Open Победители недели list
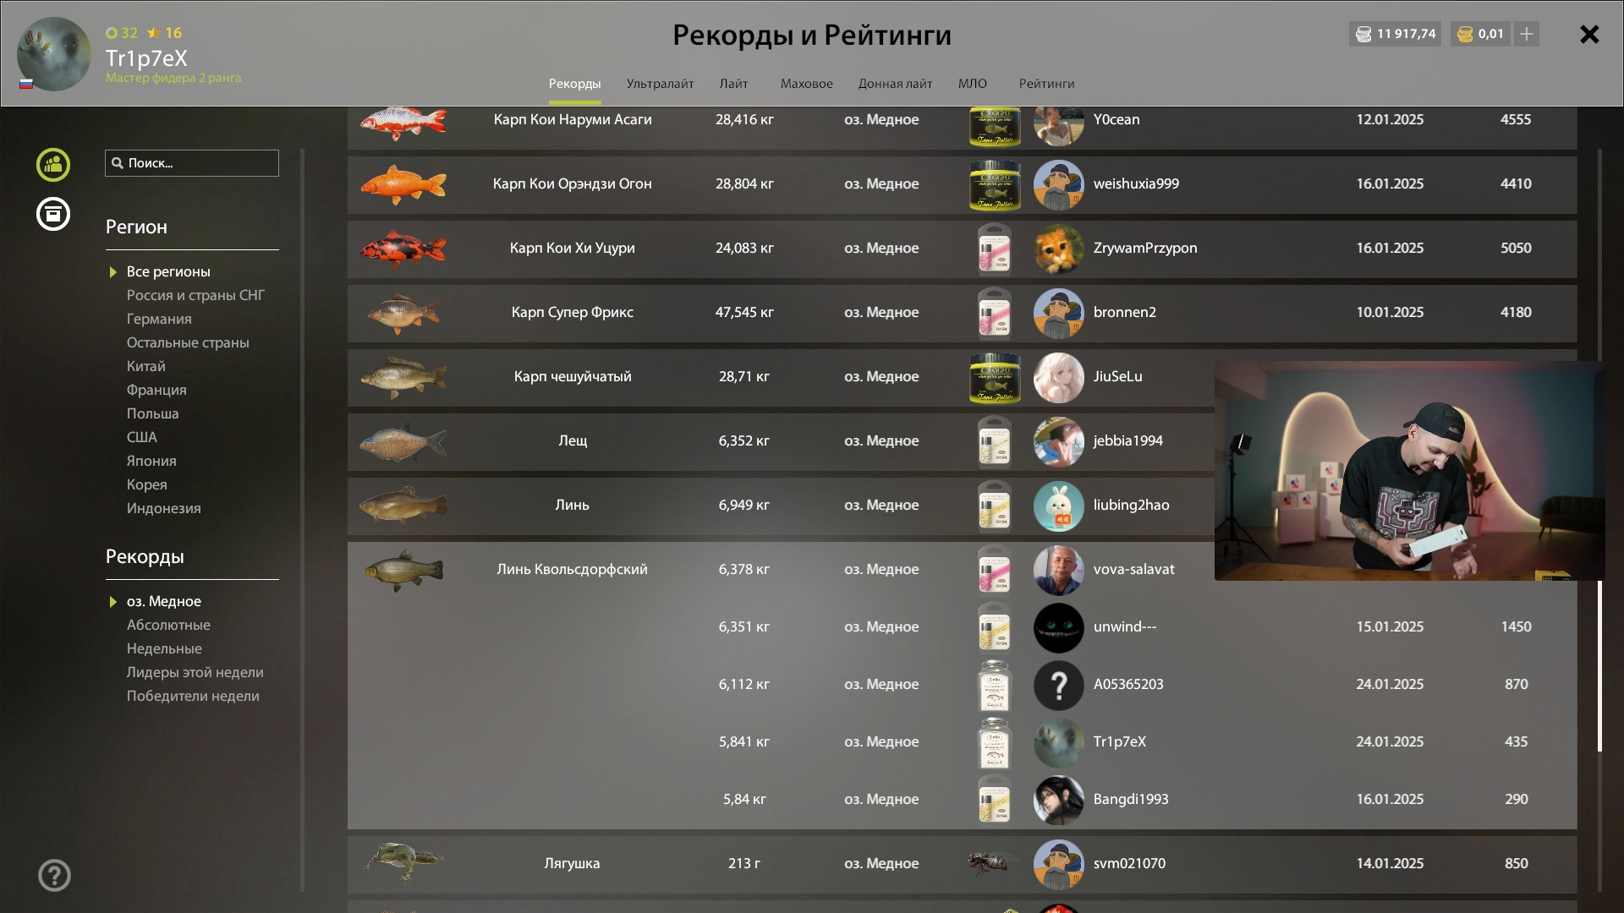This screenshot has height=913, width=1624. coord(193,696)
